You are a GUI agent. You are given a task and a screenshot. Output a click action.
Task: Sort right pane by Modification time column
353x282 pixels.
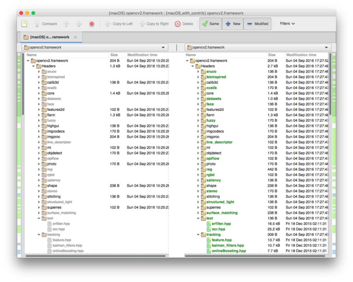click(x=301, y=55)
